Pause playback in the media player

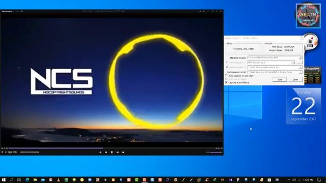click(112, 152)
